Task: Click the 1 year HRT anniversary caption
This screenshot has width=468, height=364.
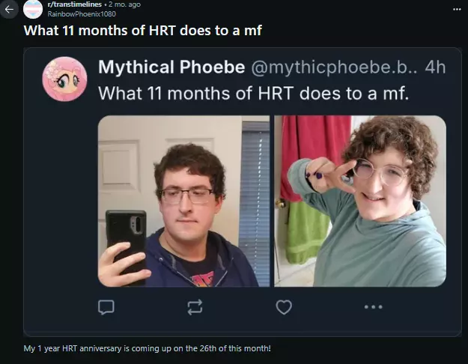Action: [x=148, y=348]
